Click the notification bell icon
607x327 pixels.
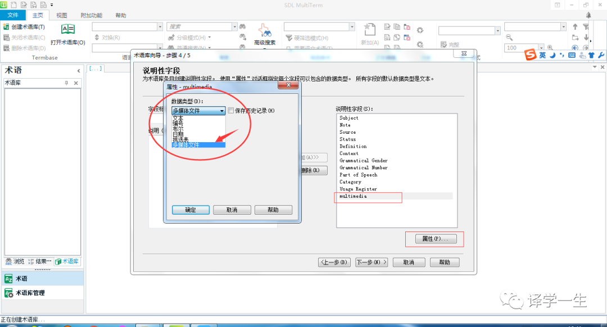pyautogui.click(x=588, y=15)
